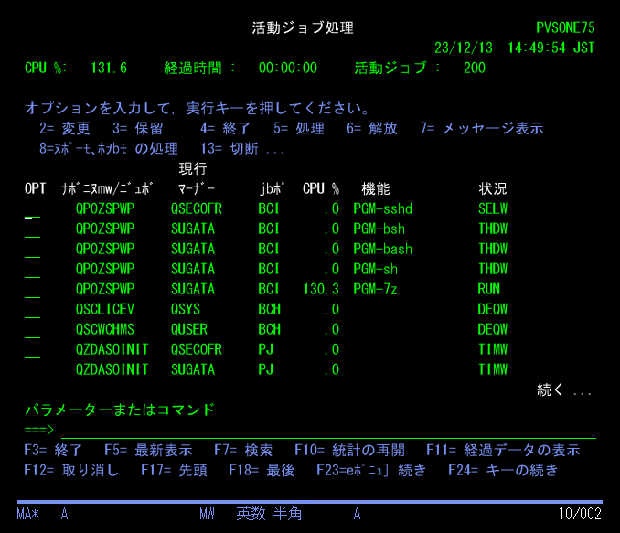This screenshot has height=533, width=620.
Task: Click F18= 最後 function key
Action: [x=262, y=470]
